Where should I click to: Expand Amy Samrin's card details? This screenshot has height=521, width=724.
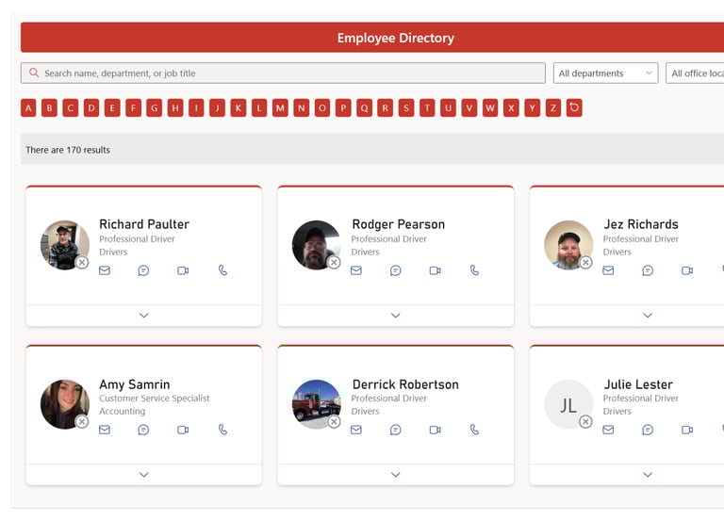144,475
